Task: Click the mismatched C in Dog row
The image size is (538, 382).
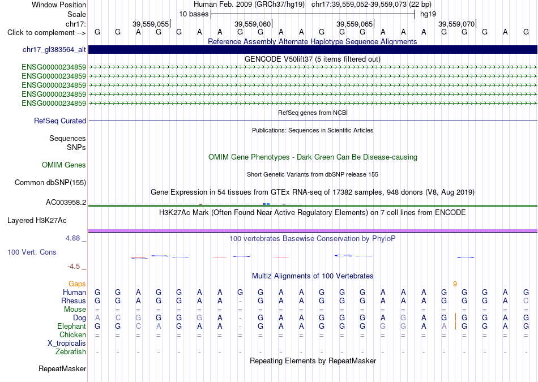Action: click(118, 318)
